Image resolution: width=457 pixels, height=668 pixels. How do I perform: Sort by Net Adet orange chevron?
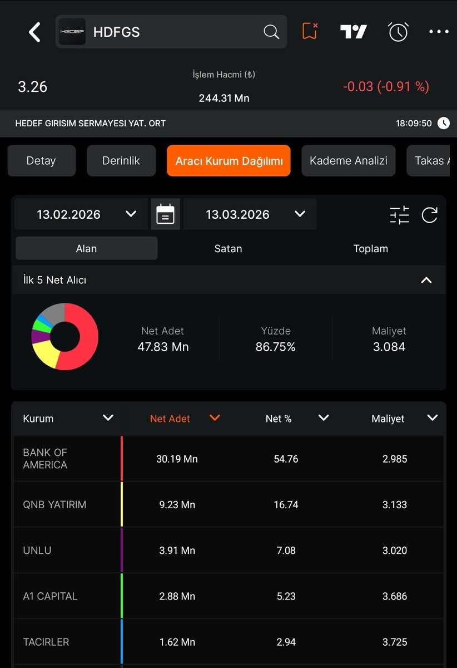tap(215, 418)
